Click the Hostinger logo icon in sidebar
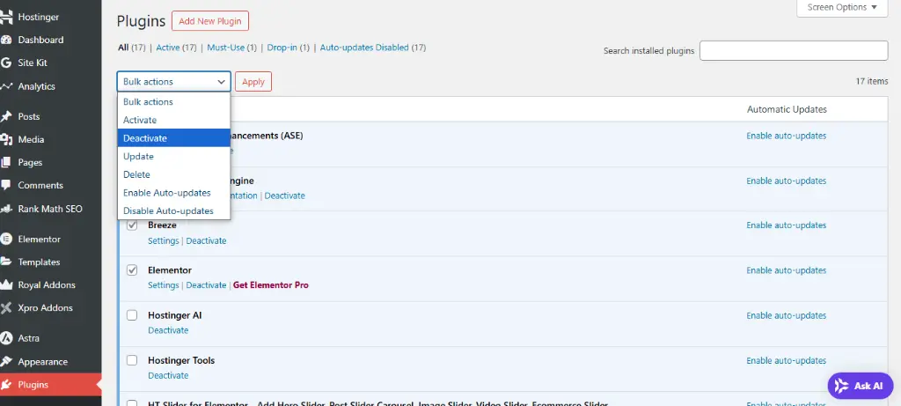 pyautogui.click(x=6, y=17)
